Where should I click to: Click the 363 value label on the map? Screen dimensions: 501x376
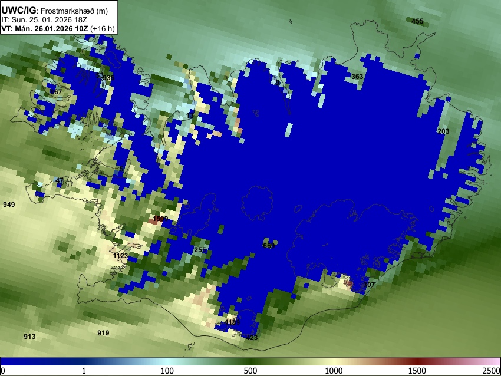[x=357, y=77]
